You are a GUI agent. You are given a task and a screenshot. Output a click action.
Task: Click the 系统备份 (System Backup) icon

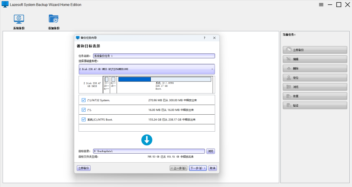19,19
